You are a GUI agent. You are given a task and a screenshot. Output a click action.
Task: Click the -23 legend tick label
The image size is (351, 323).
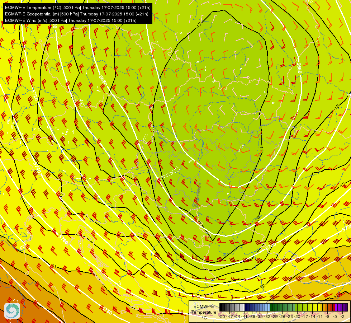click(290, 317)
